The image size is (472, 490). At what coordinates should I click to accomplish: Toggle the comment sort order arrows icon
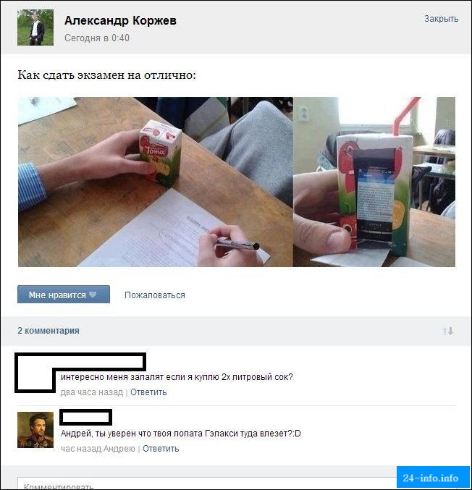coord(447,331)
